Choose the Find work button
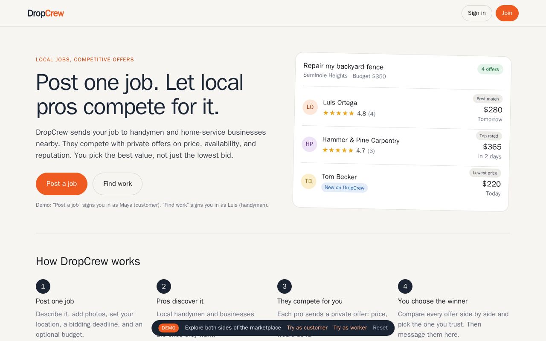Viewport: 546px width, 341px height. (117, 184)
